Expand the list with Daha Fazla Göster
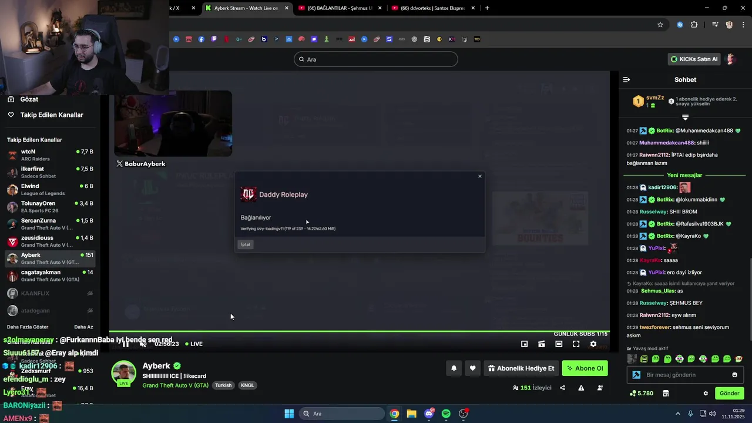752x423 pixels. point(28,327)
